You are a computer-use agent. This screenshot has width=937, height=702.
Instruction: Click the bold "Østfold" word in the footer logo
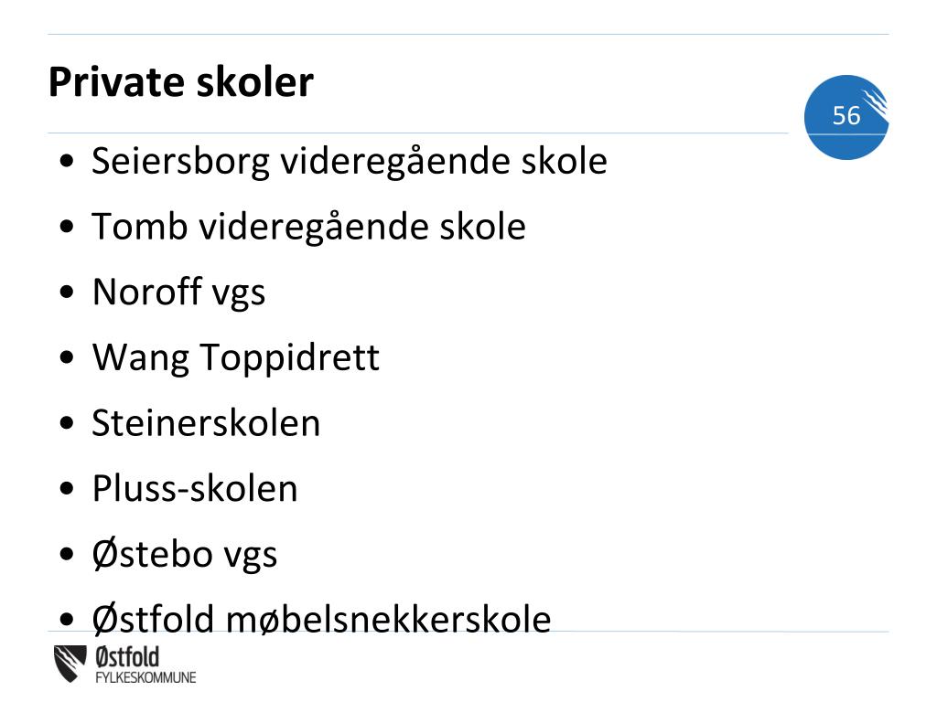126,657
